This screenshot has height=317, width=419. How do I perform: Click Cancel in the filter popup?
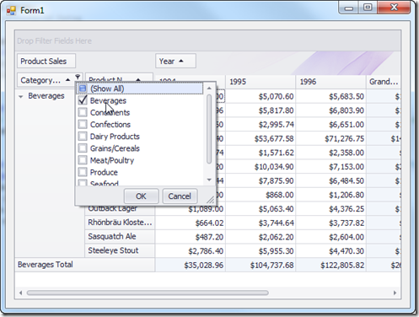[x=180, y=196]
